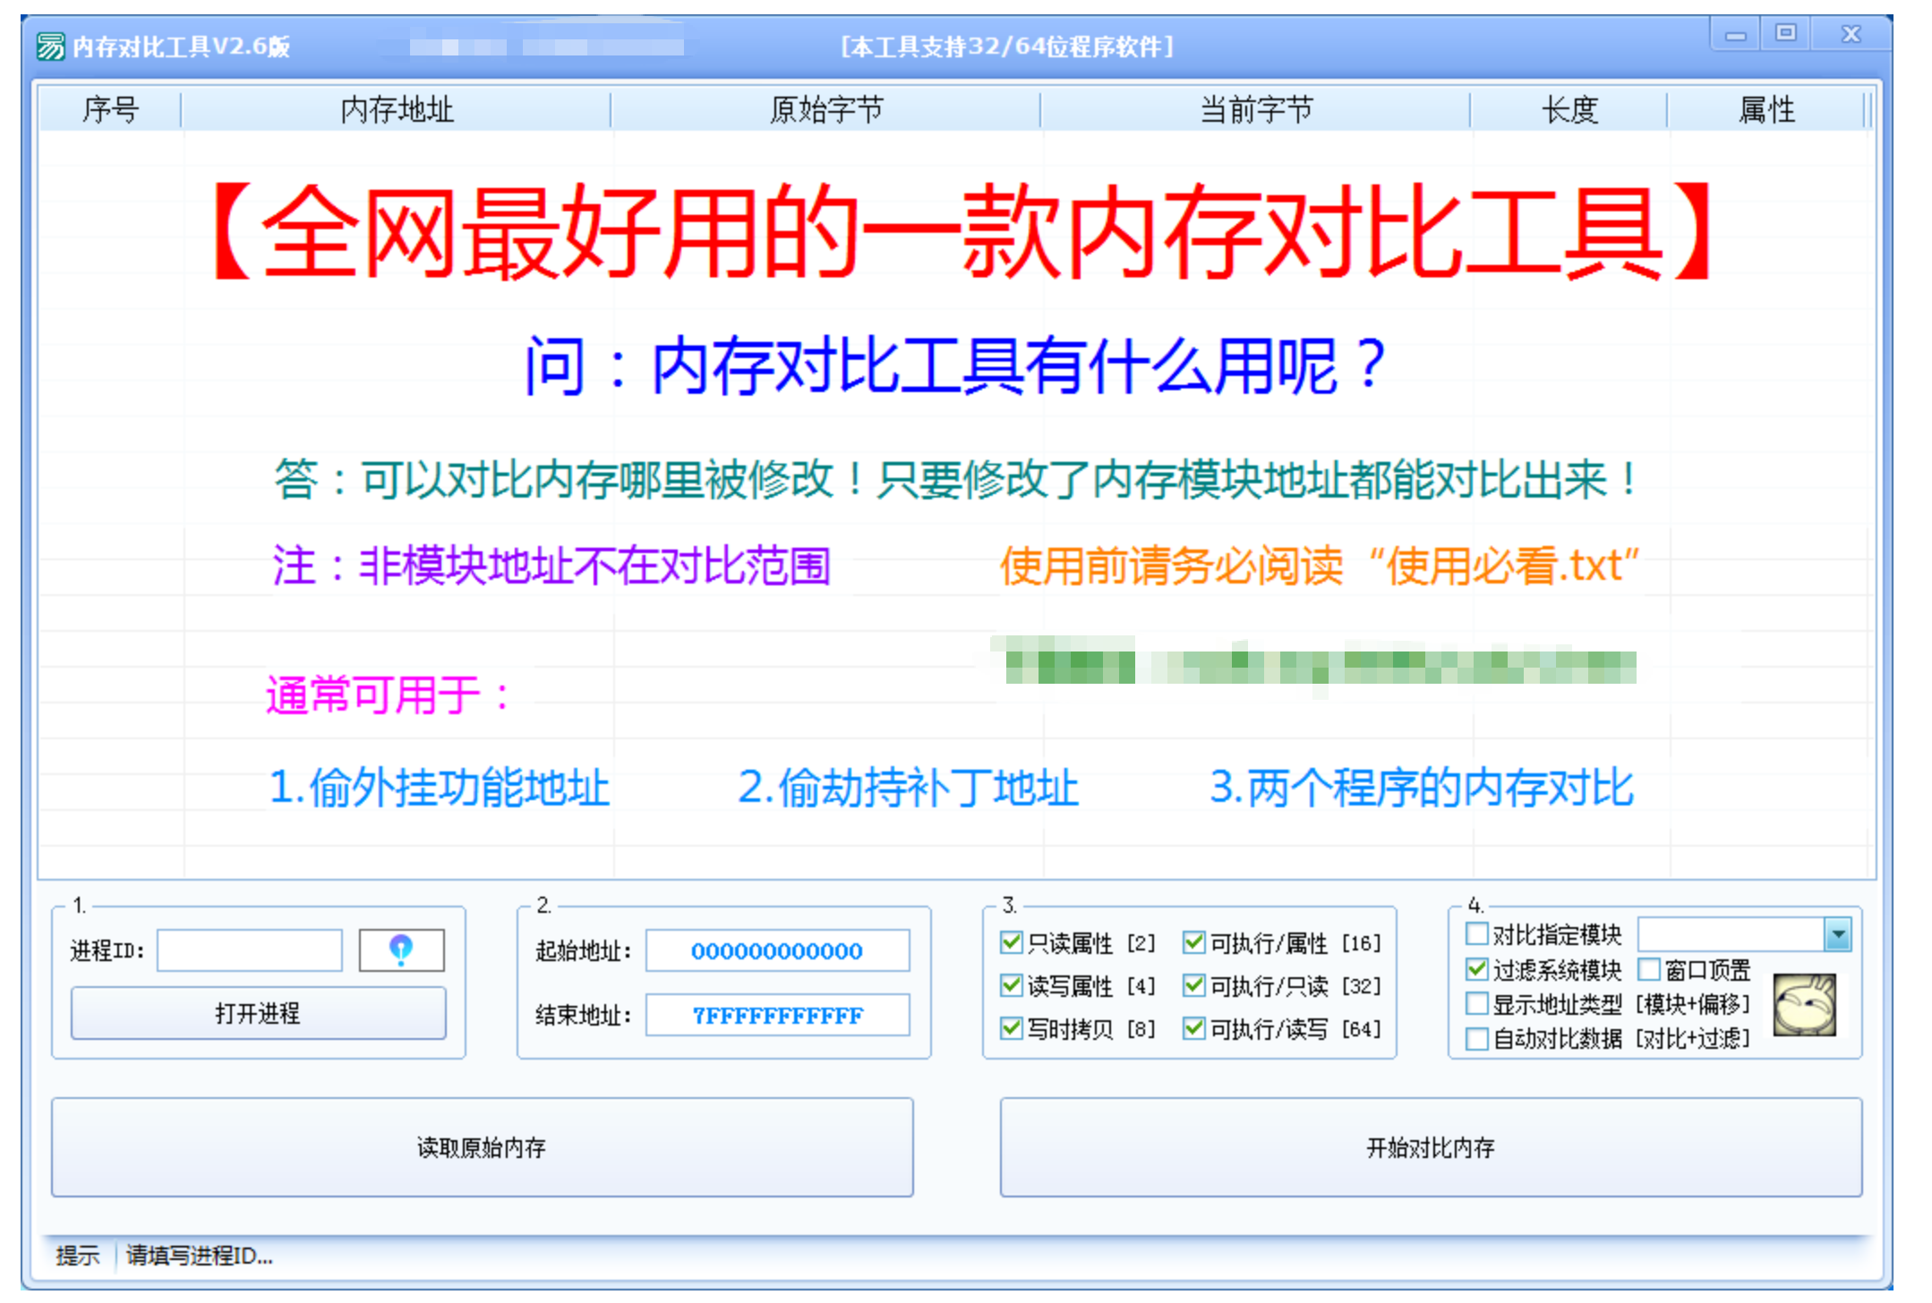Screen dimensions: 1932x1303
Task: Click the 结束地址 input field
Action: 777,1014
